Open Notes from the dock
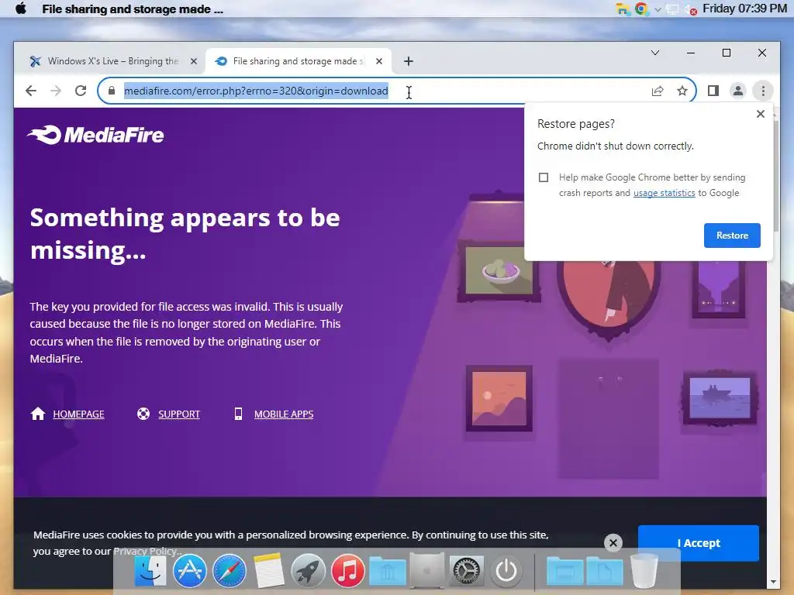Screen dimensions: 794x595 click(268, 571)
